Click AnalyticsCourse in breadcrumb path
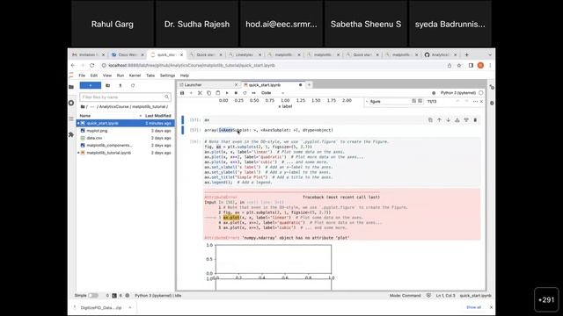563x316 pixels. [x=113, y=107]
